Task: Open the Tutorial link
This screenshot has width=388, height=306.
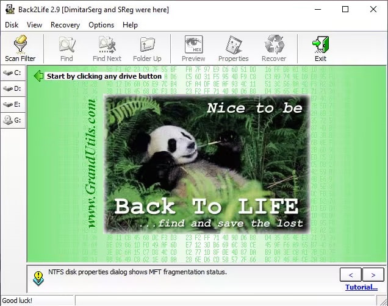Action: tap(361, 287)
